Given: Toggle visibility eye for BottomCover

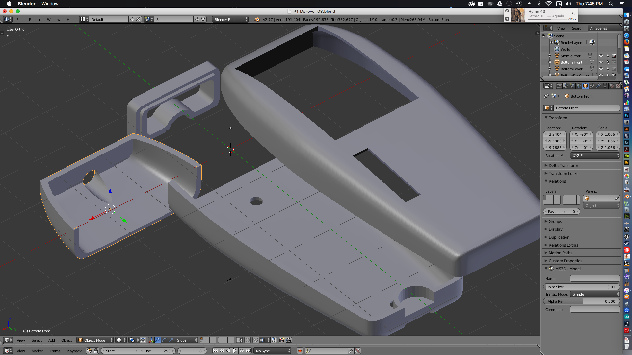Looking at the screenshot, I should [x=601, y=69].
